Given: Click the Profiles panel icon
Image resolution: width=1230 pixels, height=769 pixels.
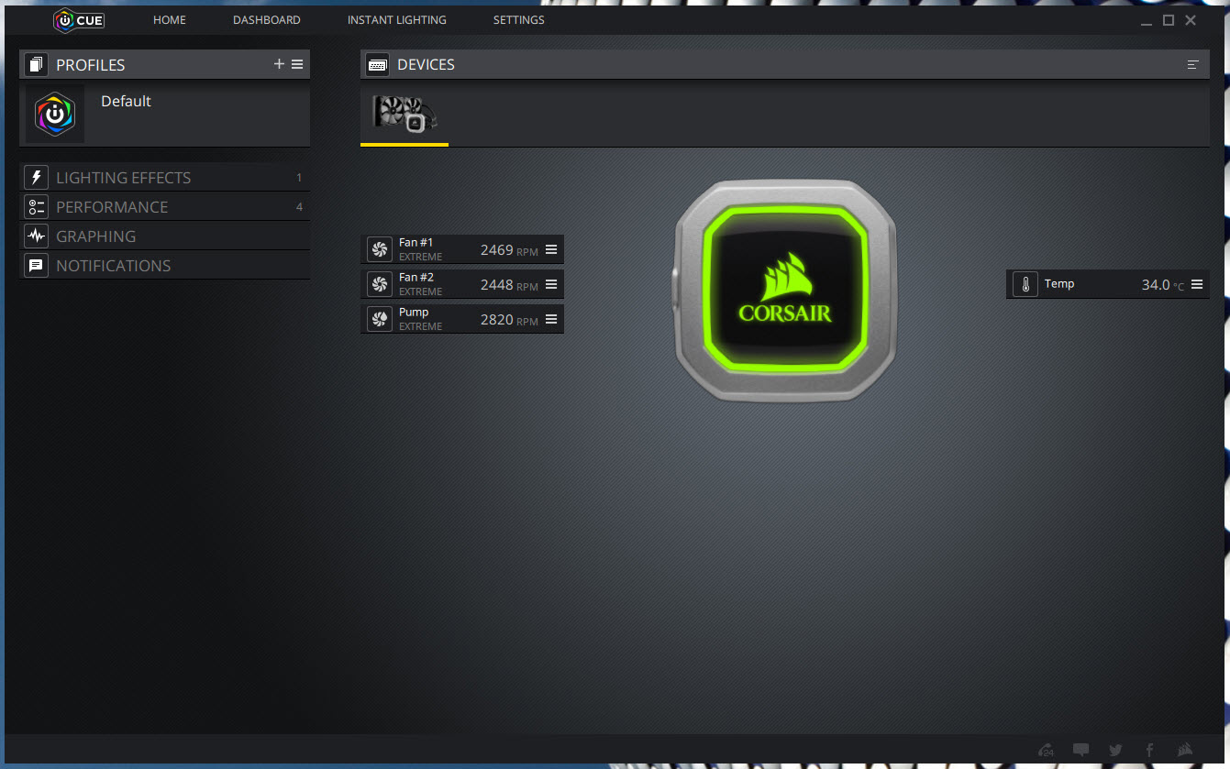Looking at the screenshot, I should 36,64.
